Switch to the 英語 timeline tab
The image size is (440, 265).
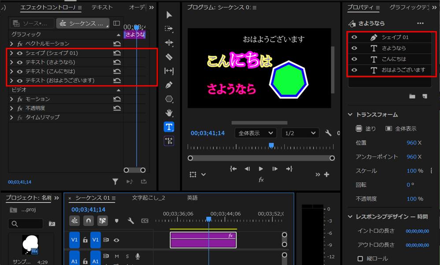click(x=192, y=198)
